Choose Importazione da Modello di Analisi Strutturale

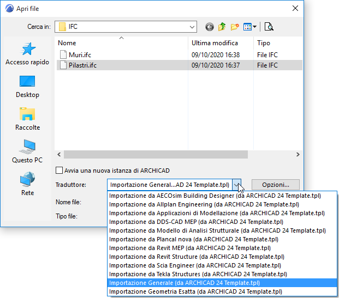tap(222, 230)
